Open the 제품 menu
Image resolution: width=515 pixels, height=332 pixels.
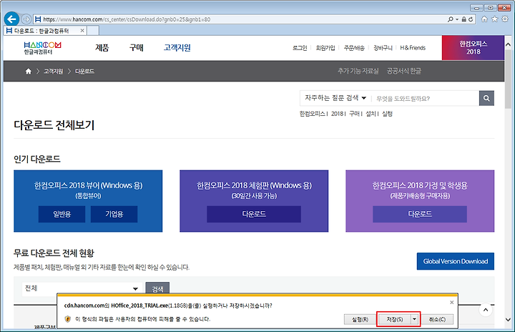coord(102,48)
